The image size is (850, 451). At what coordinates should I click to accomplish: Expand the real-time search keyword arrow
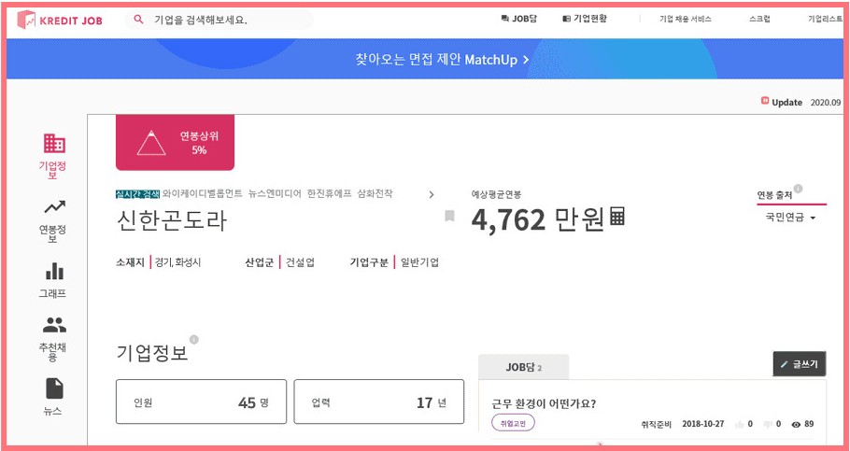432,194
